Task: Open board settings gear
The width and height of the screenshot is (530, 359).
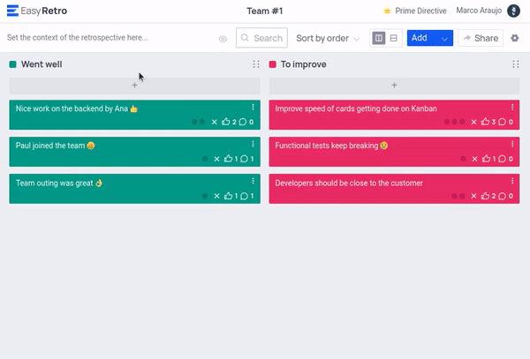Action: [515, 38]
